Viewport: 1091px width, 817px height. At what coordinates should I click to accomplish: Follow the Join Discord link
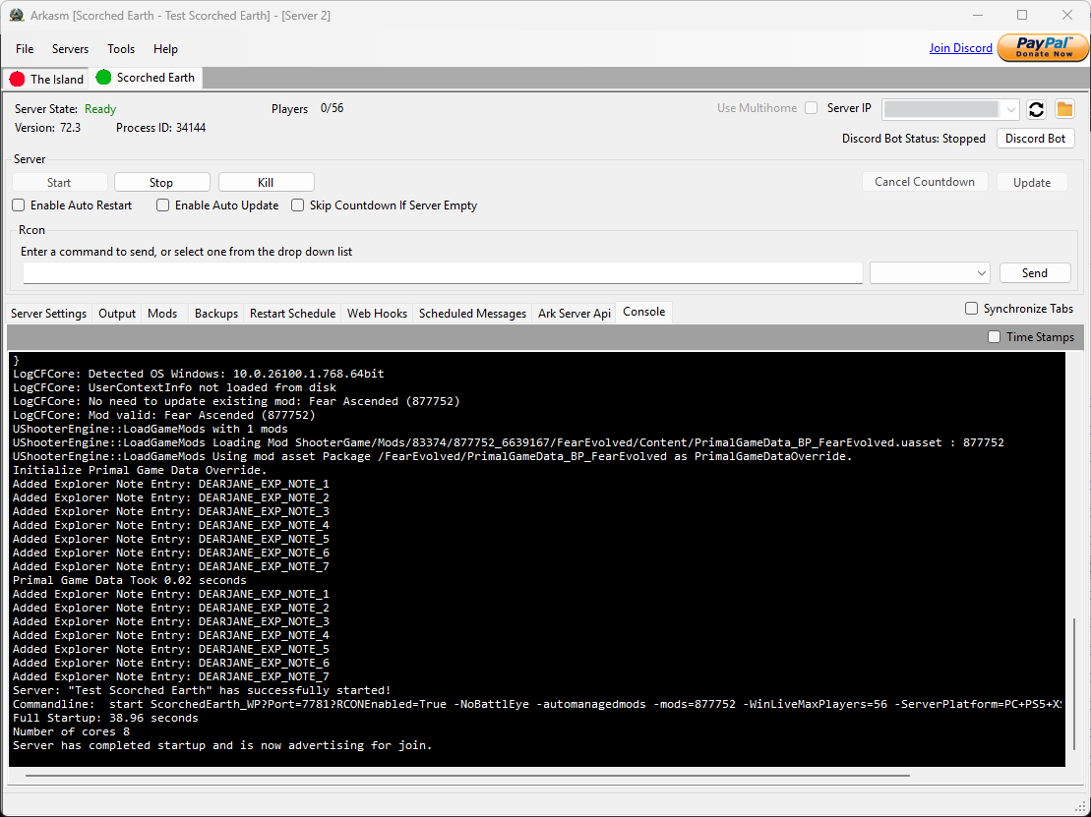[961, 48]
